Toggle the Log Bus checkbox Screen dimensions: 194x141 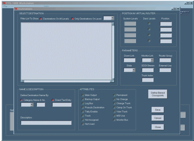[83, 103]
